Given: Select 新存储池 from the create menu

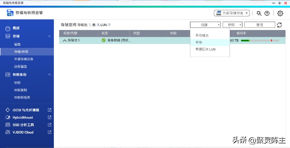Looking at the screenshot, I should point(210,35).
